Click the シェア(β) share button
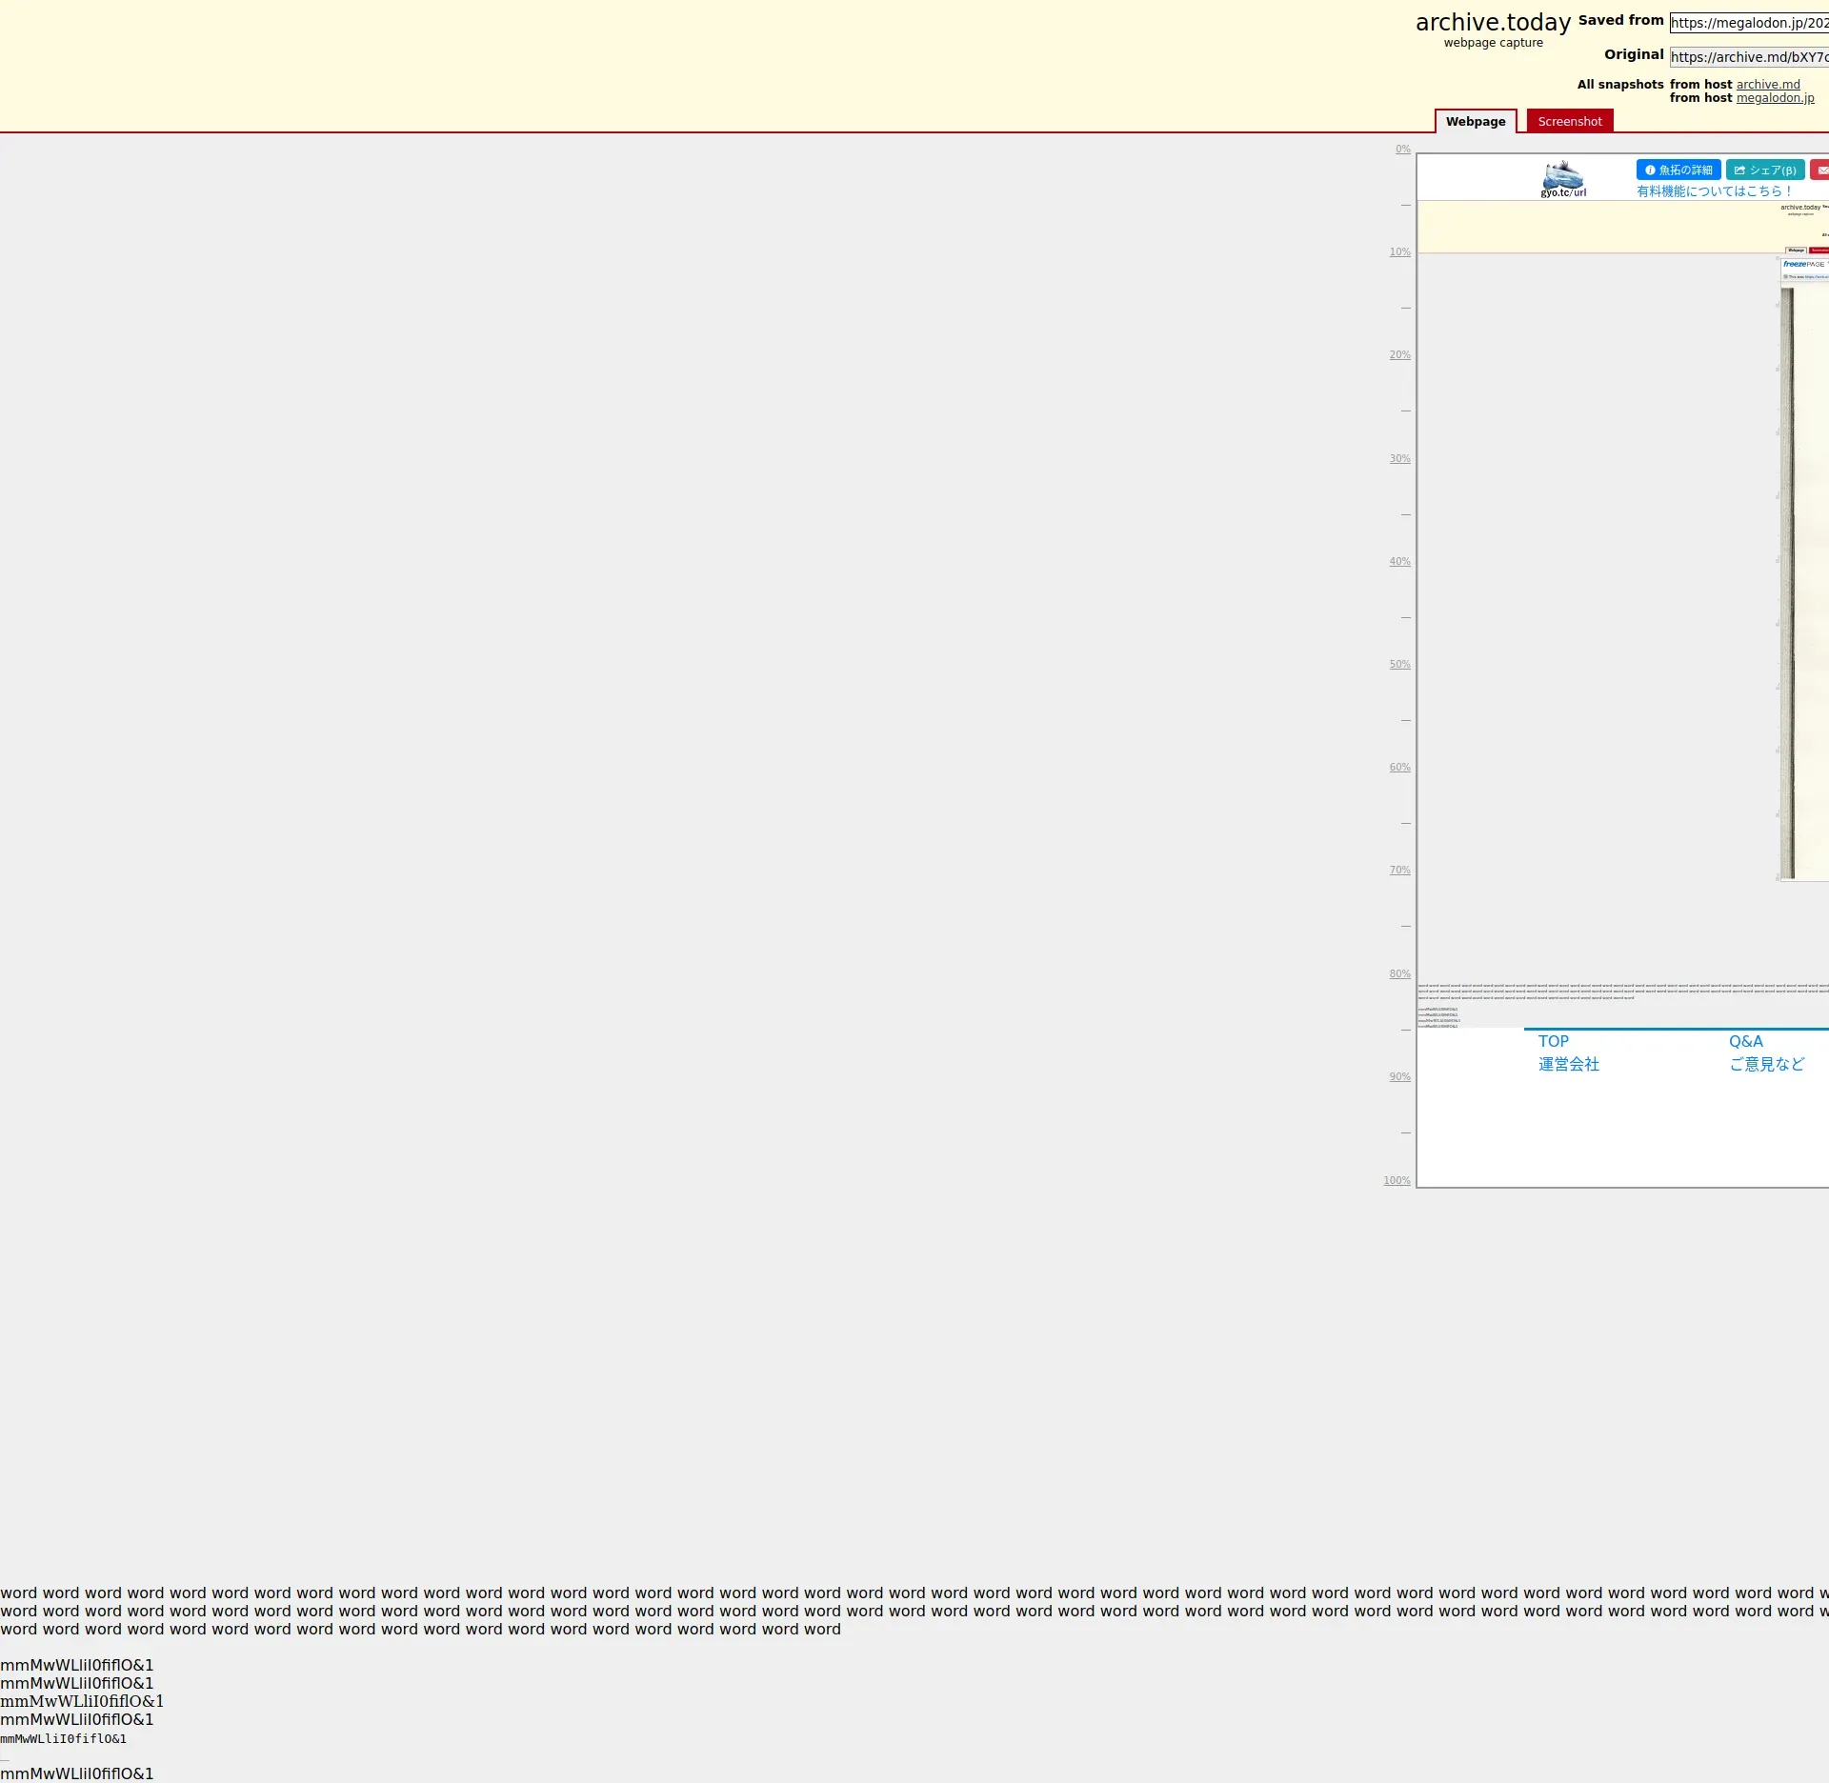Screen dimensions: 1829x1783 [1764, 170]
